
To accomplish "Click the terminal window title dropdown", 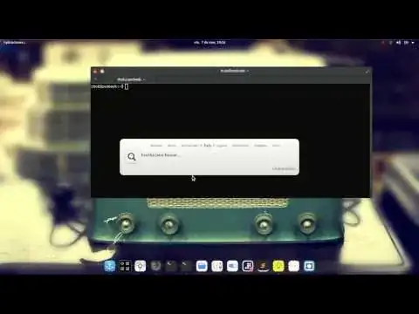I will 234,71.
